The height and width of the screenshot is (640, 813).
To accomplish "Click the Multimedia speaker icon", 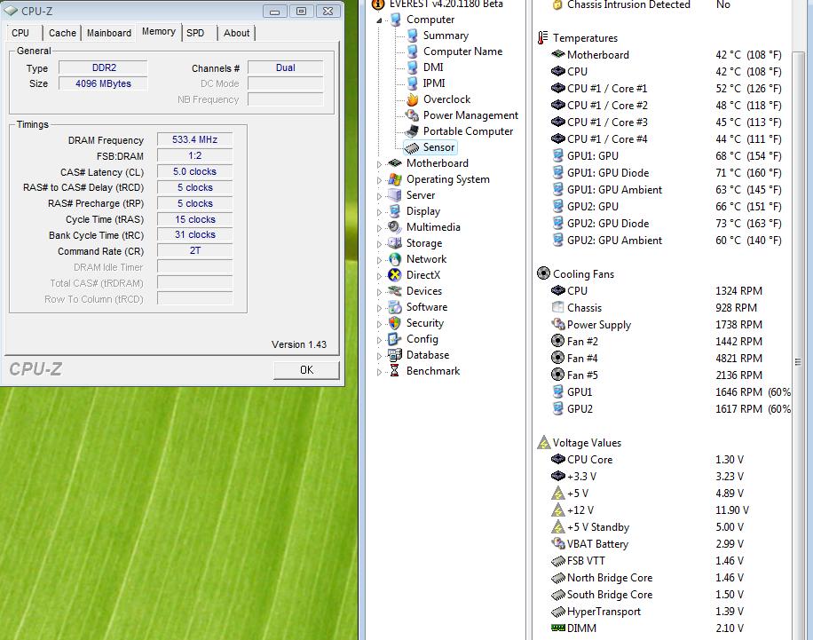I will tap(395, 227).
